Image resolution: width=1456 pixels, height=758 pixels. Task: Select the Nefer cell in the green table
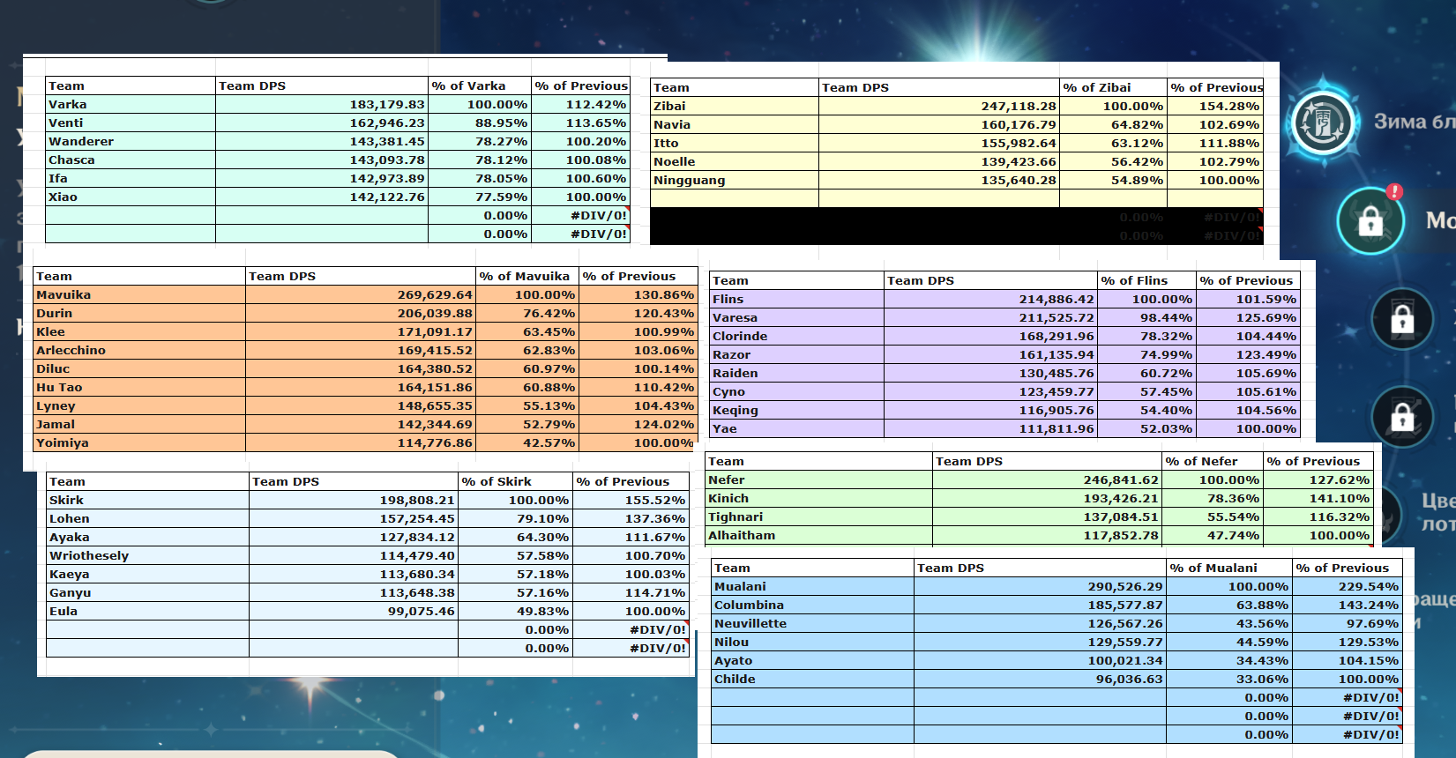click(x=819, y=479)
